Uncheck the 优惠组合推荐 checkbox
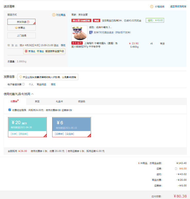 click(x=10, y=110)
